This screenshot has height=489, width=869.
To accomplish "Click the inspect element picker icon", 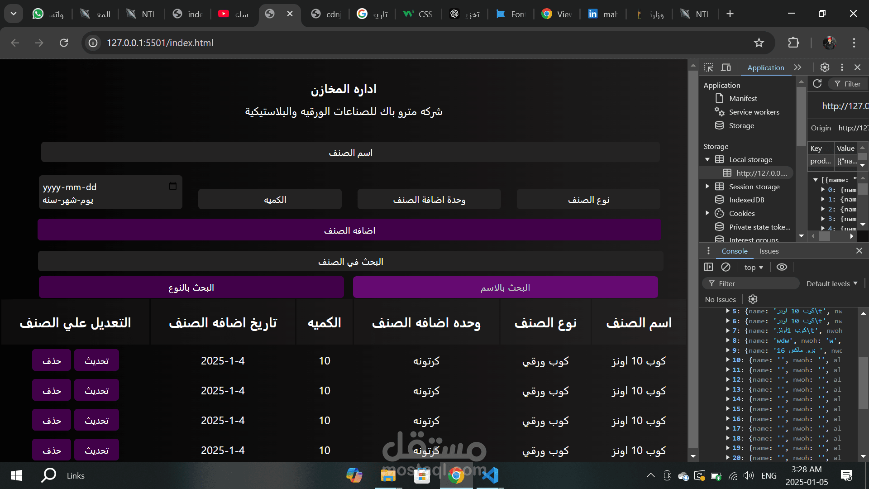I will pos(709,67).
